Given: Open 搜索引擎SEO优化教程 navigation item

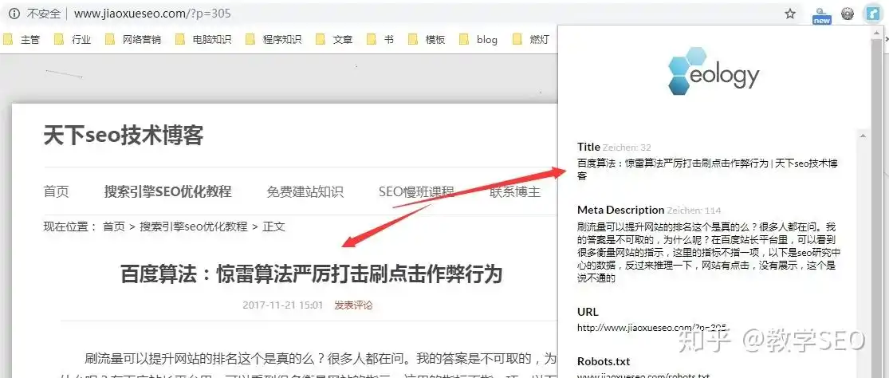Looking at the screenshot, I should 167,191.
